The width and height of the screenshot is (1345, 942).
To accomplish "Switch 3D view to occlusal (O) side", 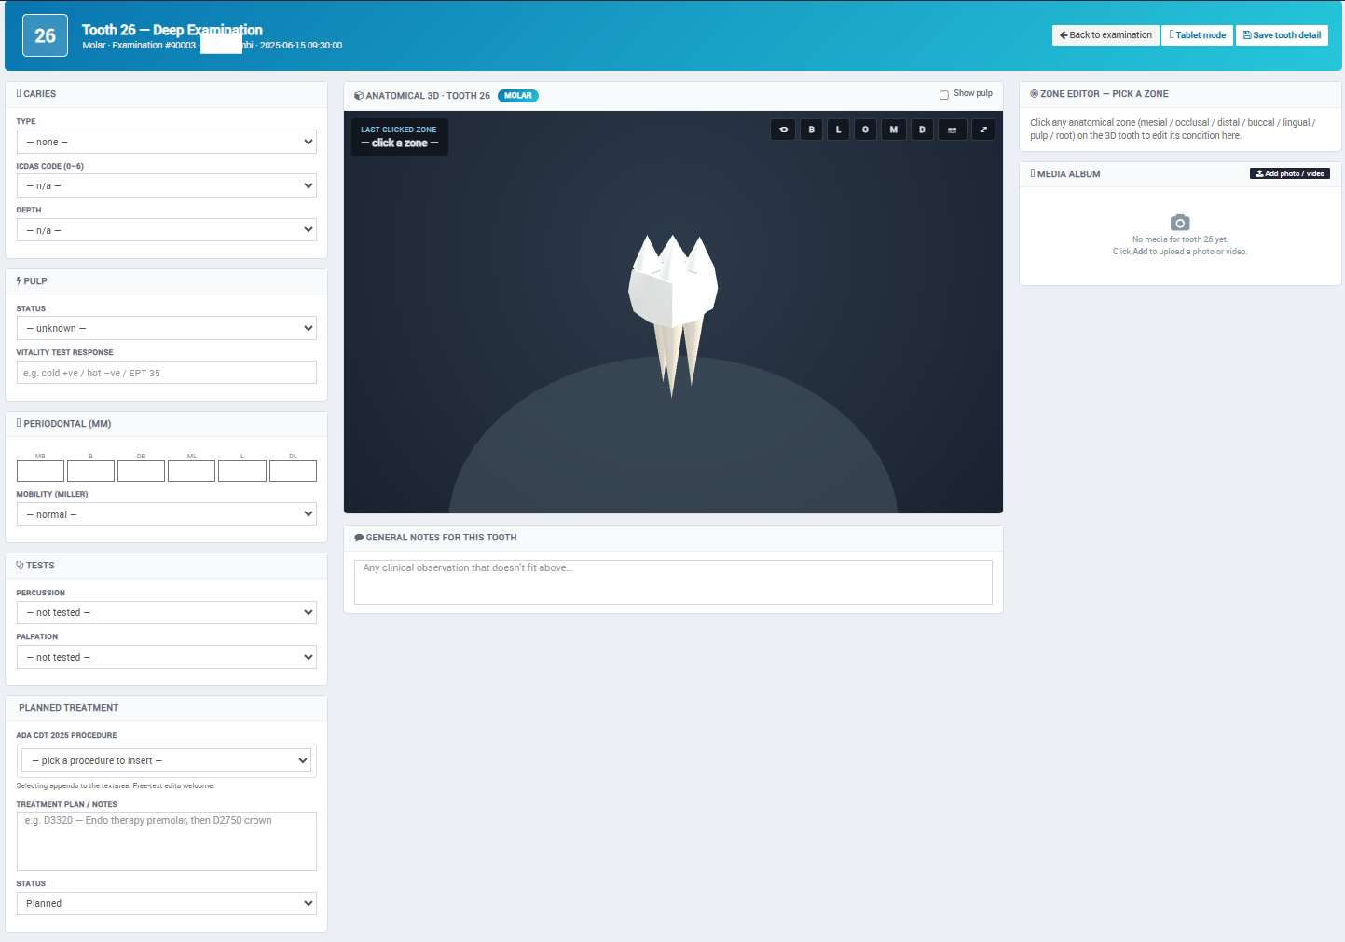I will [866, 130].
